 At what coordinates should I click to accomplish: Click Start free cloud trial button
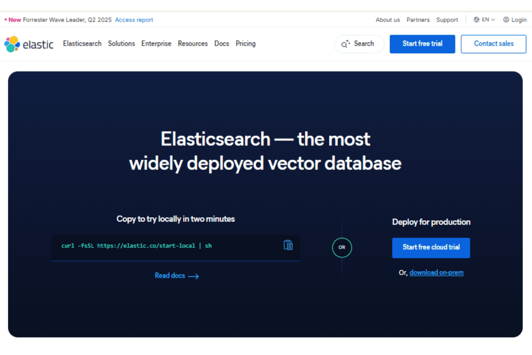coord(431,247)
